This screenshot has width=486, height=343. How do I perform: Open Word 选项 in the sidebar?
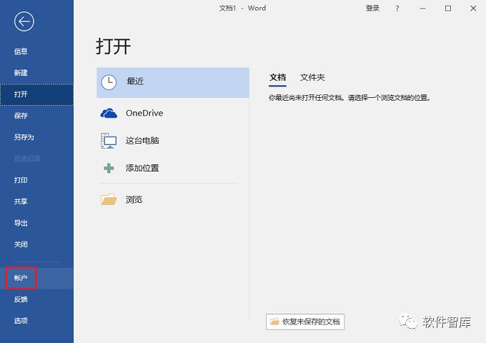pyautogui.click(x=36, y=321)
